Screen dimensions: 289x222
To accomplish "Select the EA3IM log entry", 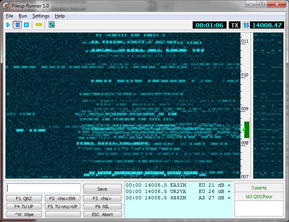I will tap(178, 185).
